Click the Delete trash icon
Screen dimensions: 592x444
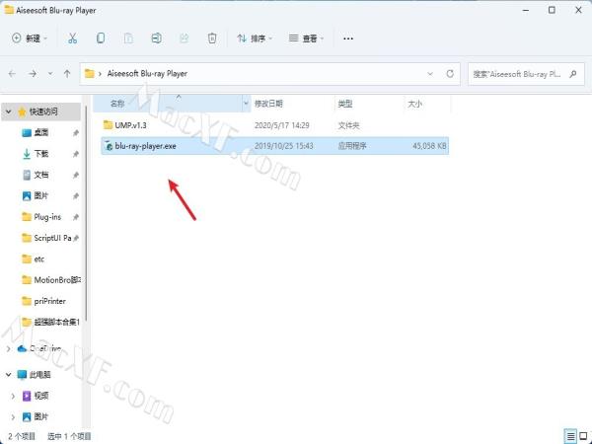tap(212, 38)
